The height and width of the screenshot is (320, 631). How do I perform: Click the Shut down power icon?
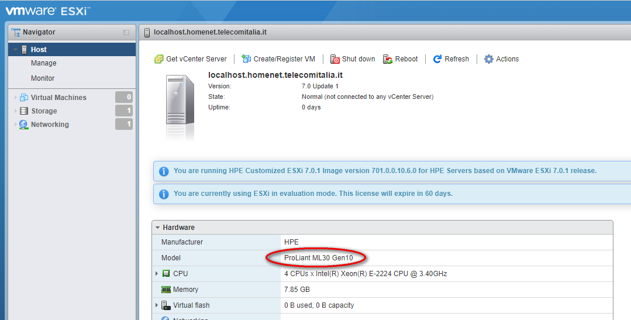coord(335,59)
